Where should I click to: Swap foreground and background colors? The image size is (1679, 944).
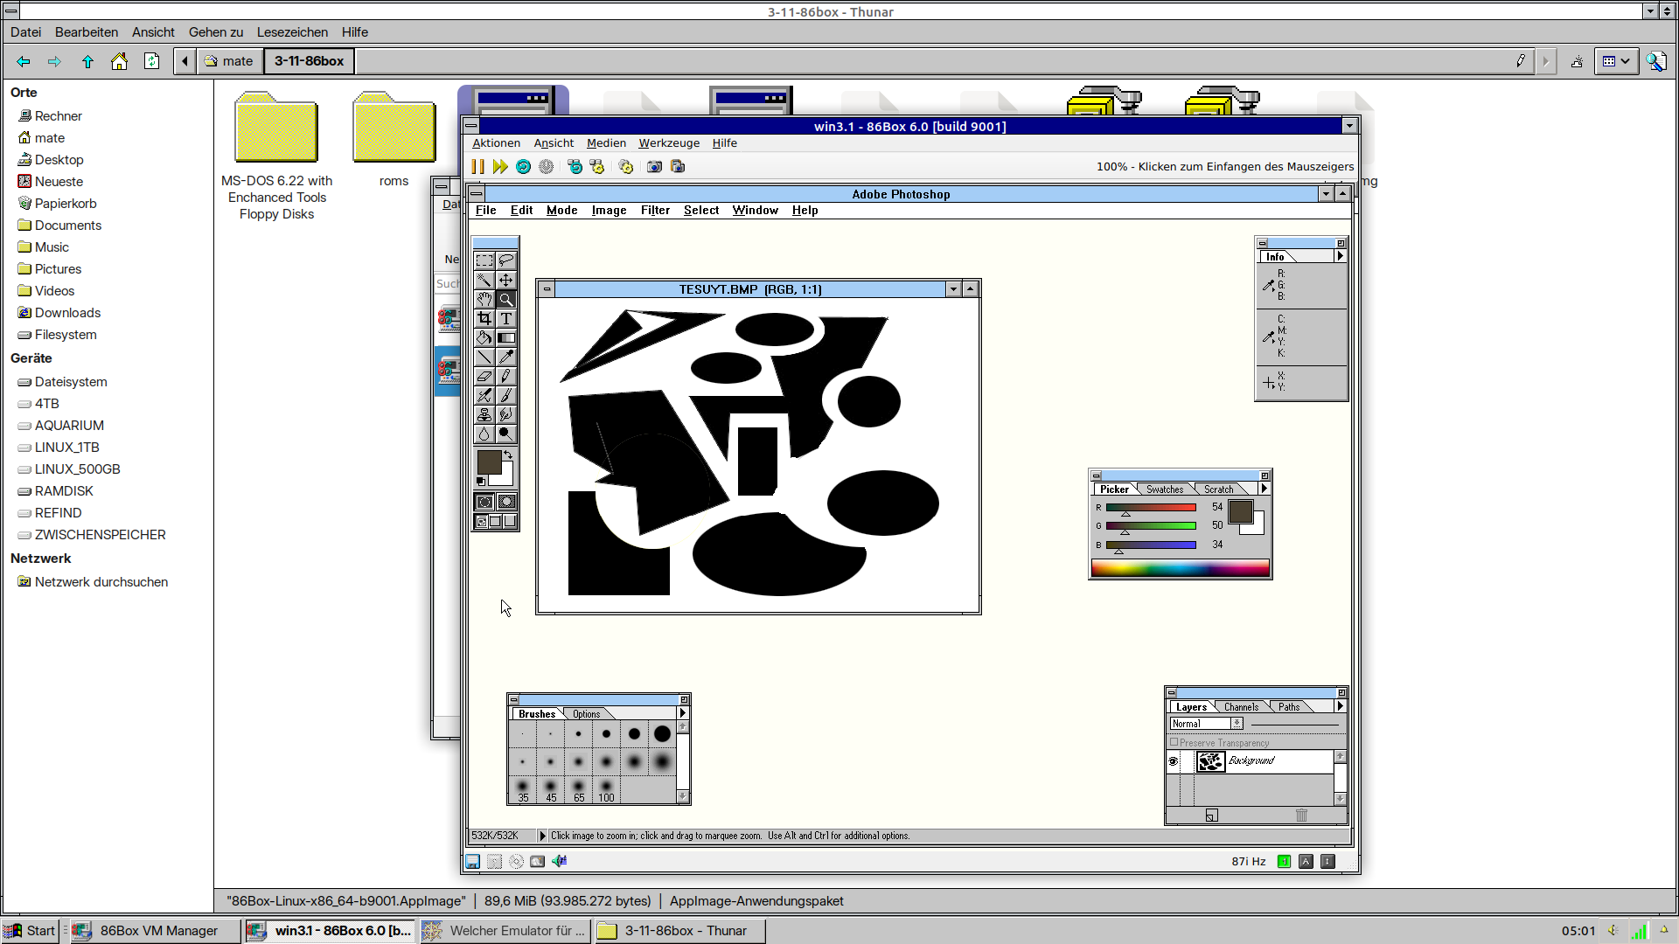click(508, 455)
